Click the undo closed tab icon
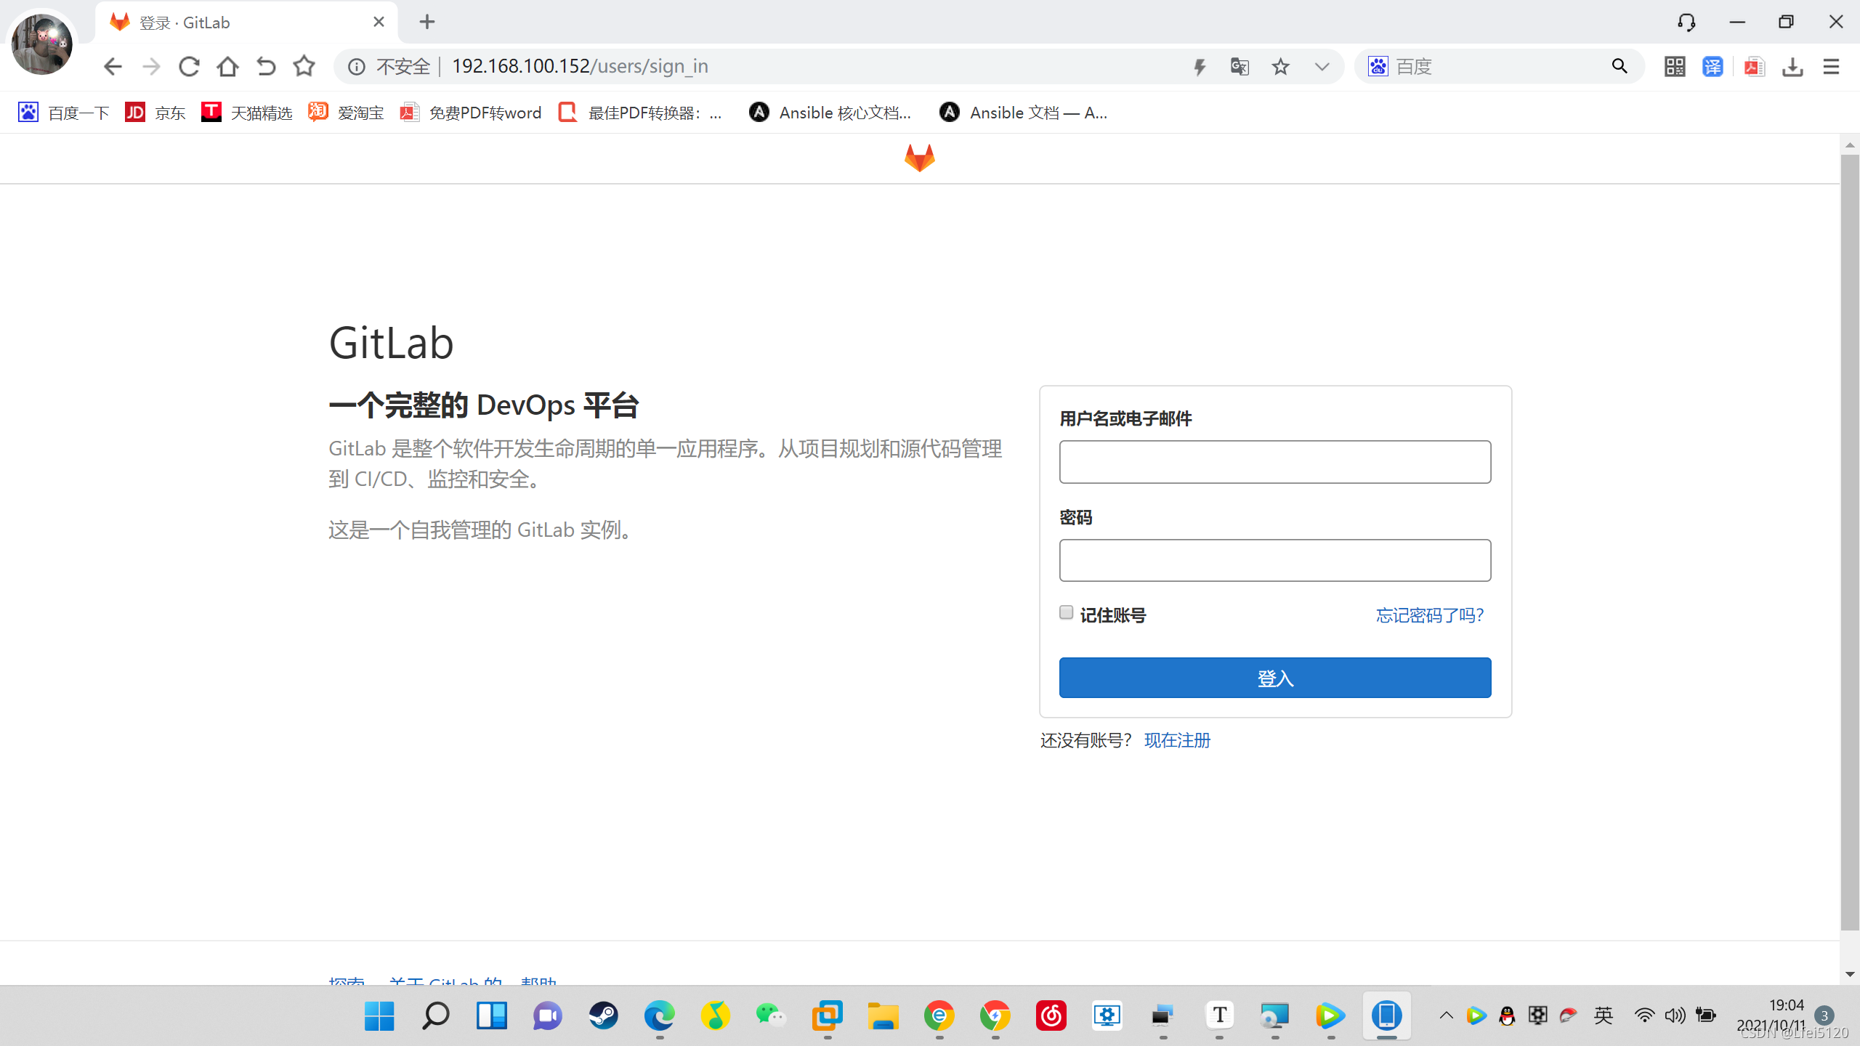This screenshot has width=1860, height=1046. pyautogui.click(x=266, y=67)
